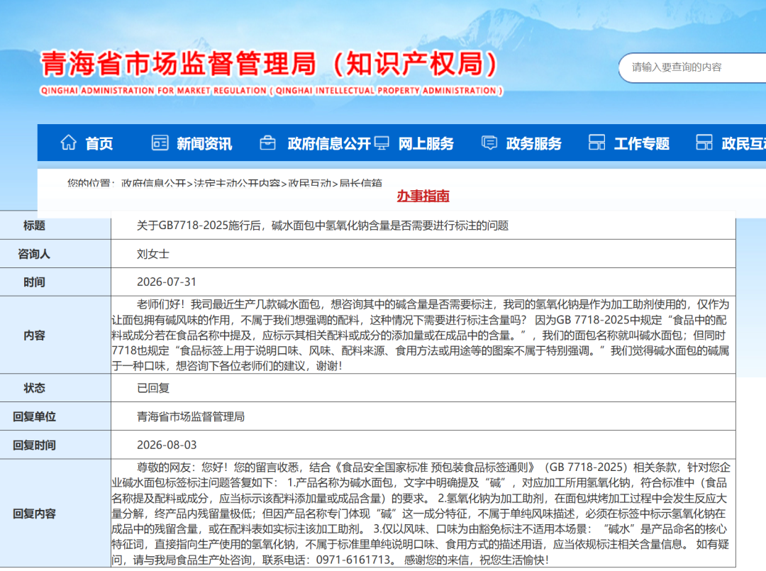Click the title text about GB7718-2025
Viewport: 766px width, 571px height.
pos(323,226)
